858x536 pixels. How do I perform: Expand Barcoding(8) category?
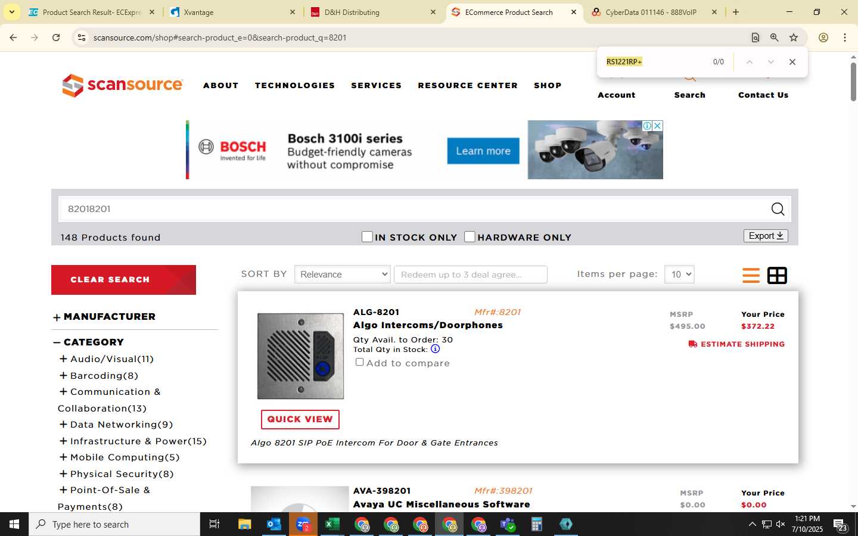pyautogui.click(x=63, y=375)
